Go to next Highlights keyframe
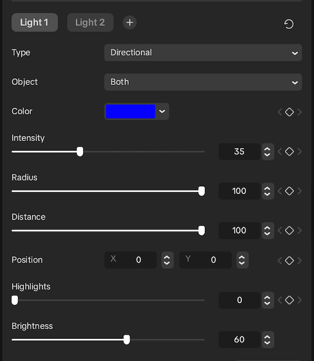Image resolution: width=314 pixels, height=361 pixels. coord(299,300)
